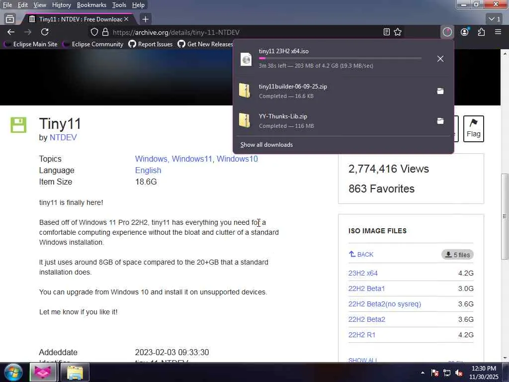The image size is (509, 382).
Task: Click the network tray icon
Action: [447, 373]
